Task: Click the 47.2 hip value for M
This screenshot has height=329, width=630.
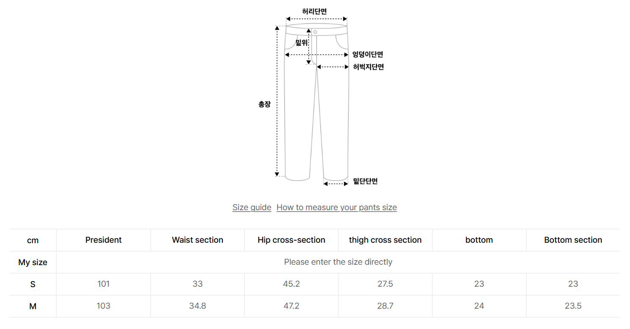Action: pos(291,306)
